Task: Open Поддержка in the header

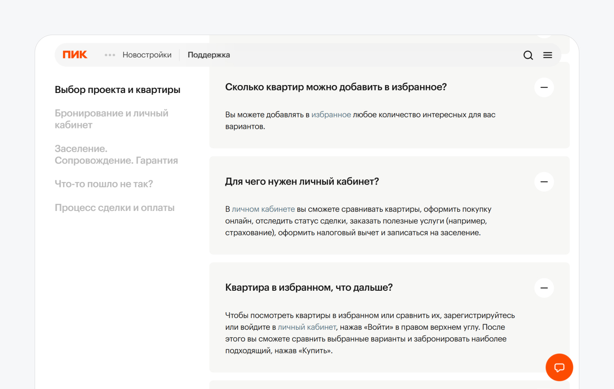Action: click(209, 55)
